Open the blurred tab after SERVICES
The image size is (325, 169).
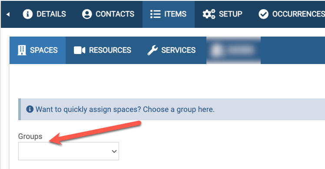(233, 50)
